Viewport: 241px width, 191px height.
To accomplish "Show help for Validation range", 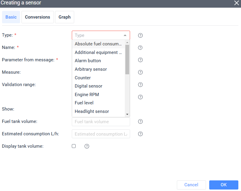I will [140, 85].
